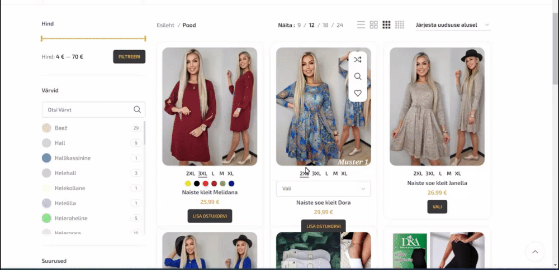Click the scroll-to-top arrow button
The width and height of the screenshot is (559, 270).
point(535,252)
